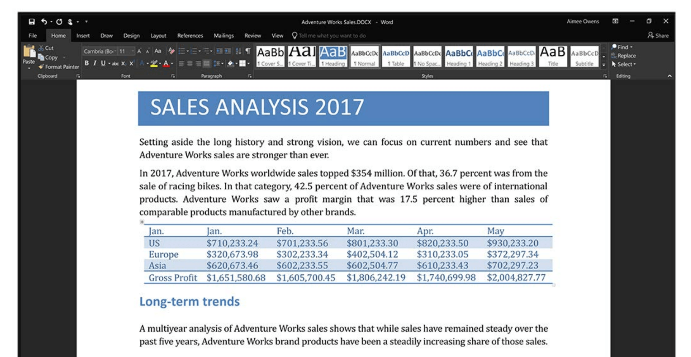
Task: Switch to the Insert tab
Action: pos(83,36)
